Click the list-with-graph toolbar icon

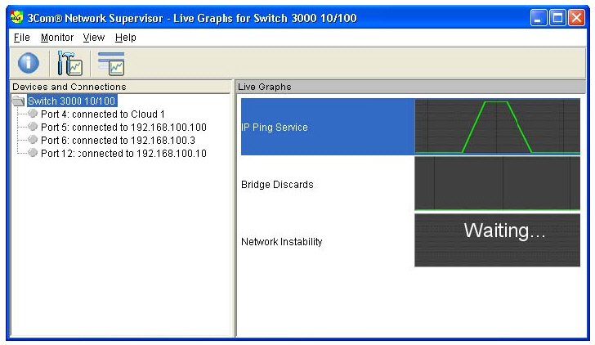click(x=111, y=63)
